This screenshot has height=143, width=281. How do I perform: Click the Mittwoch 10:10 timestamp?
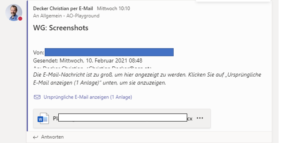[x=113, y=8]
